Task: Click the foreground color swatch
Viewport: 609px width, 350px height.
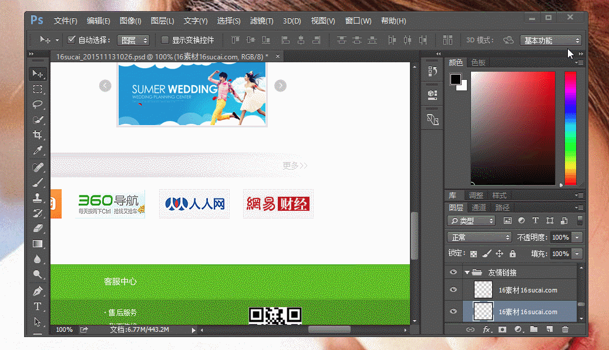Action: tap(456, 79)
